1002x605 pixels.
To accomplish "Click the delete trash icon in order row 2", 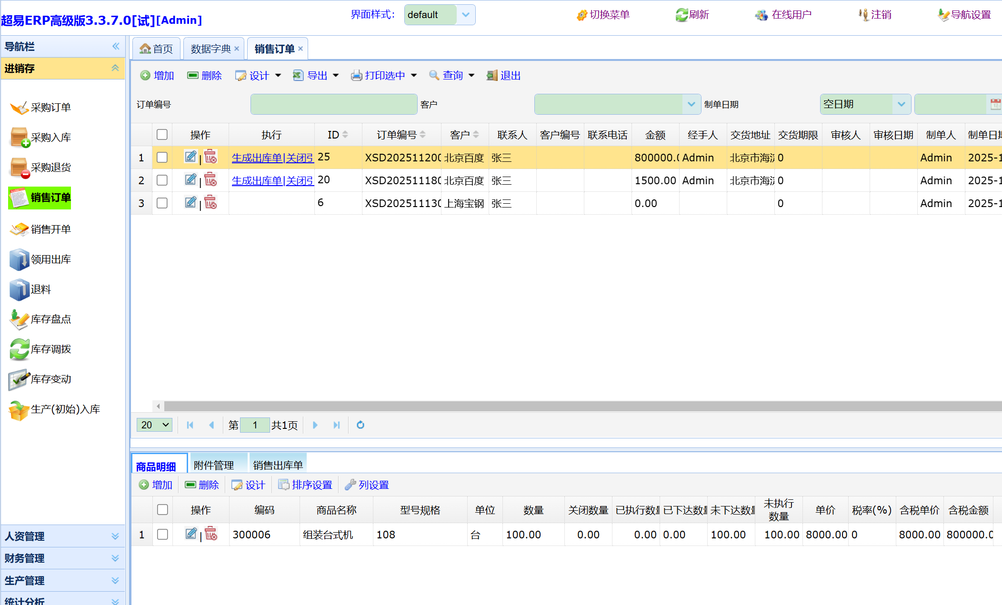I will tap(210, 179).
